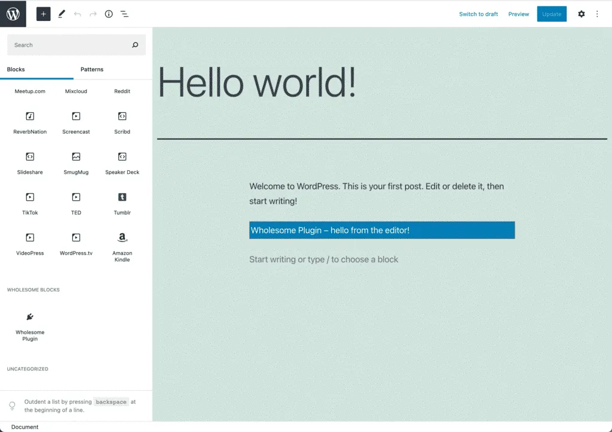This screenshot has height=432, width=612.
Task: Click the WHOLESOME BLOCKS category heading
Action: click(33, 290)
